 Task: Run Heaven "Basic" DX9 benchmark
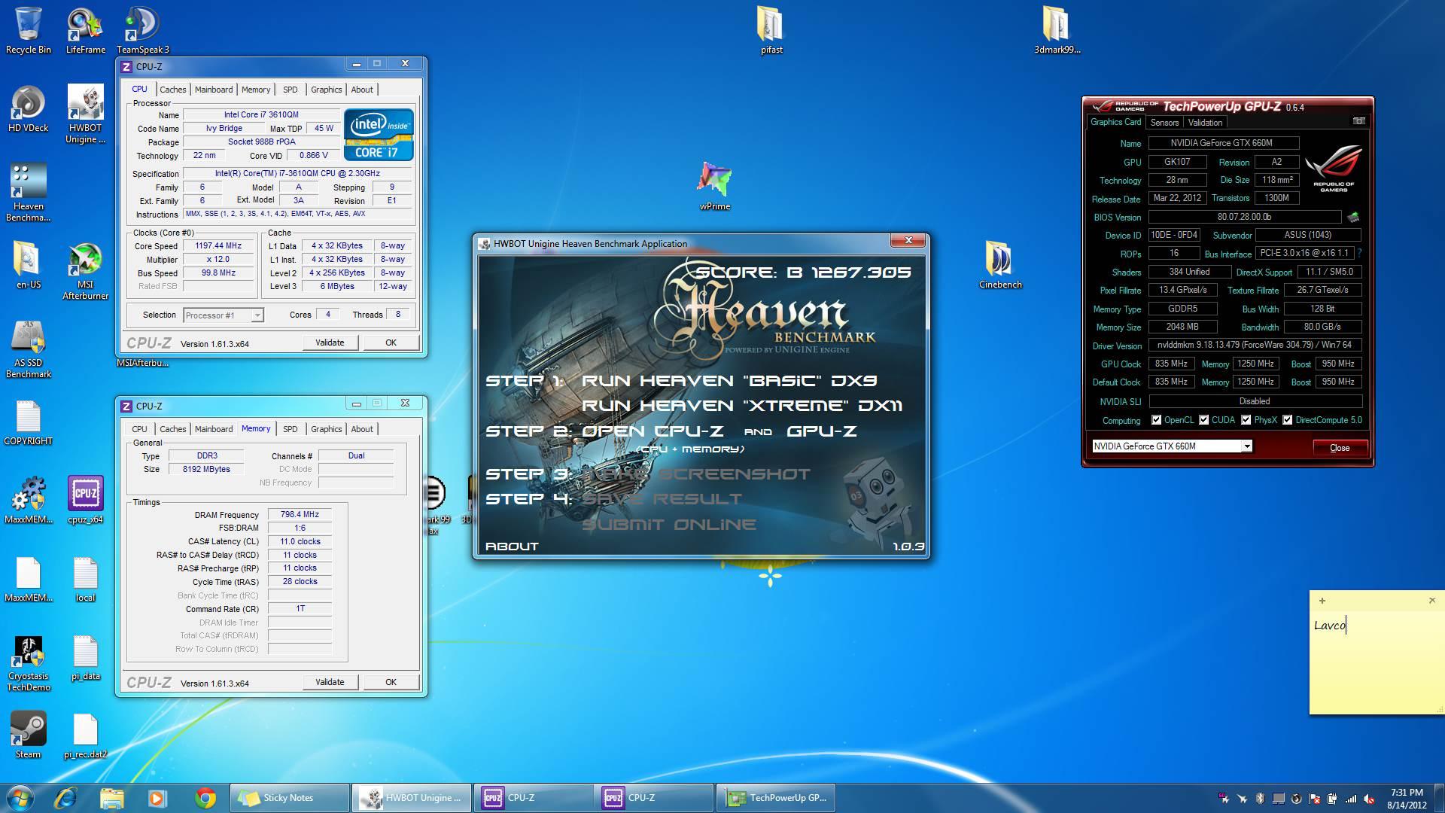(x=729, y=381)
